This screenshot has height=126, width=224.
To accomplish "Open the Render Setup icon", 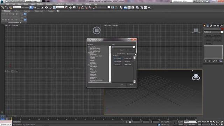I will coord(141,7).
